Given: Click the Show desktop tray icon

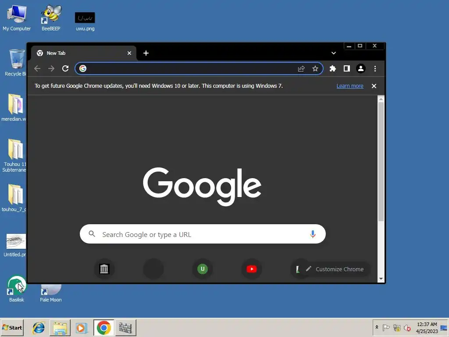Looking at the screenshot, I should pyautogui.click(x=444, y=327).
